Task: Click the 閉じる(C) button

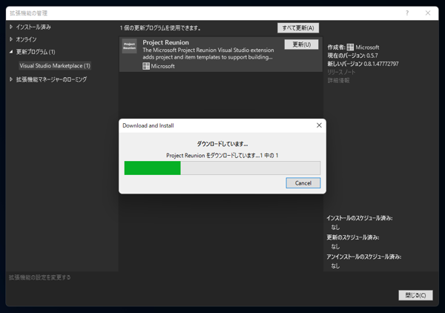Action: 415,295
